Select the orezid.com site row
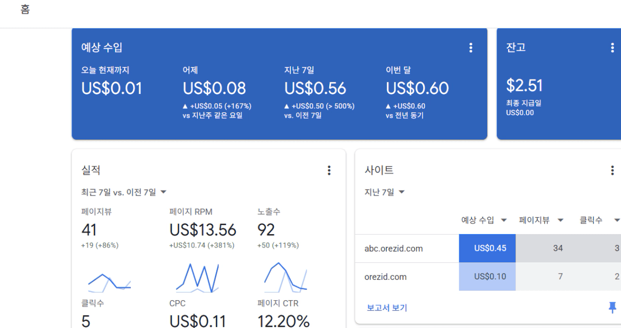The image size is (621, 328). coord(385,277)
